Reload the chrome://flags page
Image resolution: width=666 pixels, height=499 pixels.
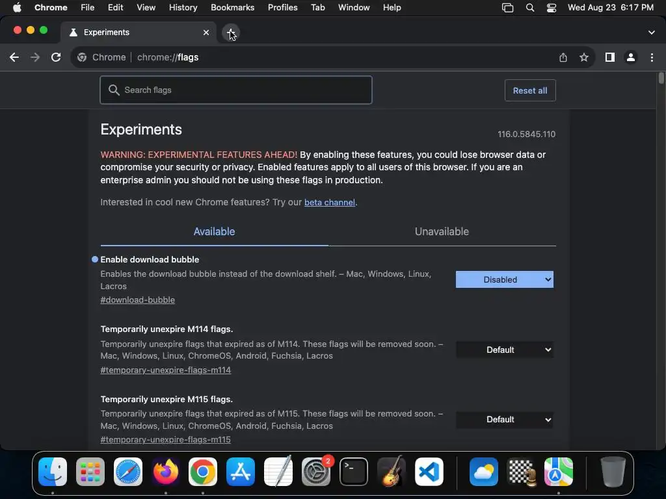pos(56,57)
